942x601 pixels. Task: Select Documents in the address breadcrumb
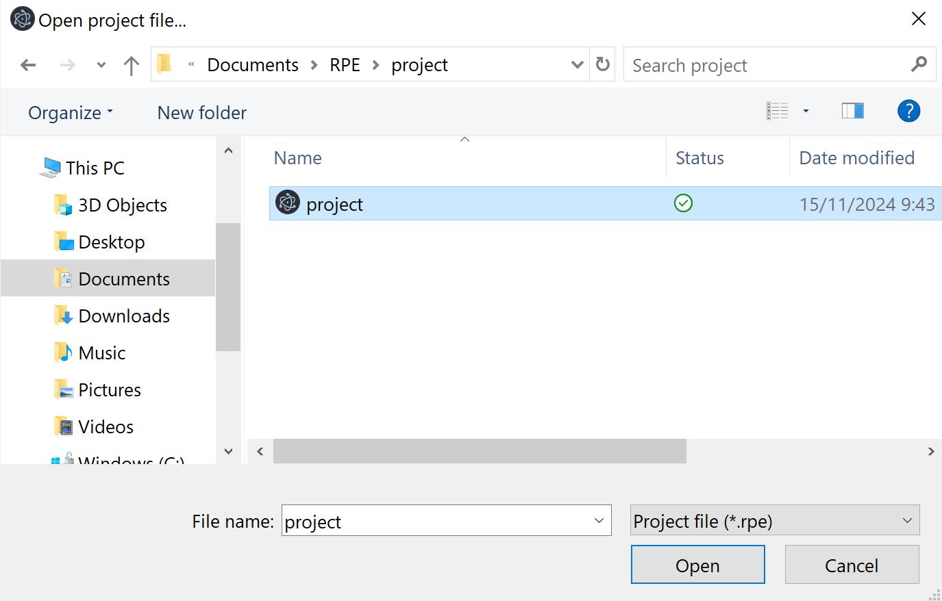253,65
